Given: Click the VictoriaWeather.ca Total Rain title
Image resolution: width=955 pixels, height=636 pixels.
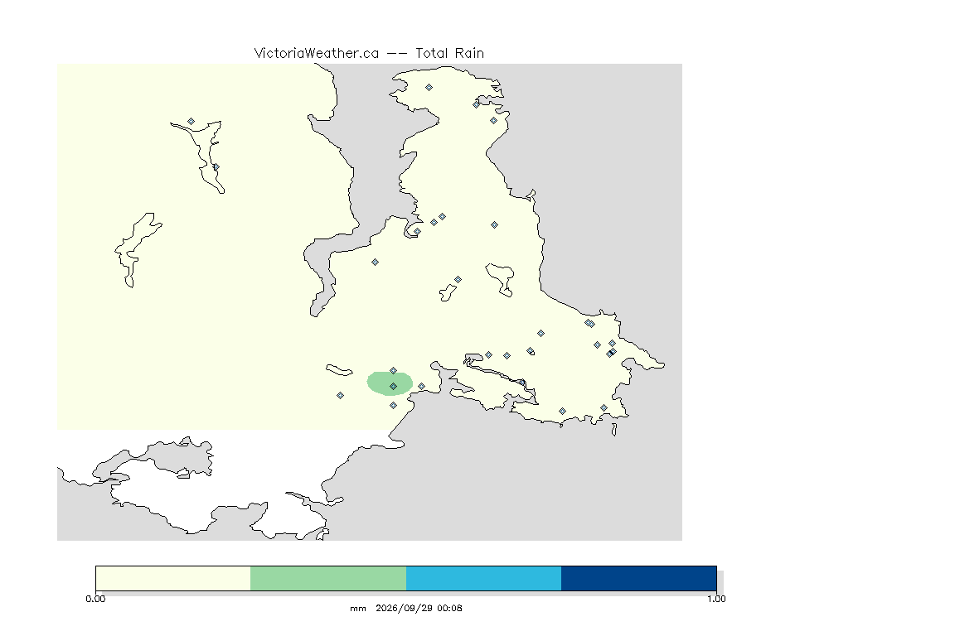Looking at the screenshot, I should (x=369, y=54).
